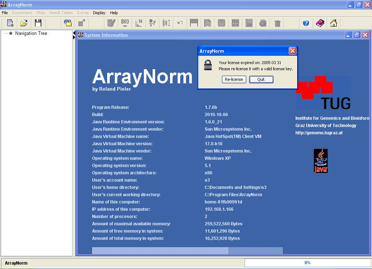Open the Display menu
Viewport: 372px width, 269px height.
[x=99, y=13]
